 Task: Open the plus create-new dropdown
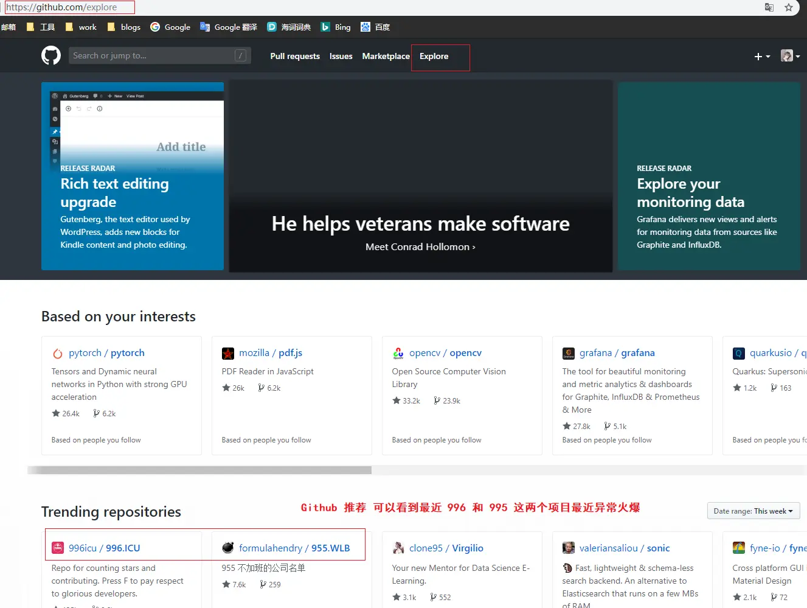762,56
